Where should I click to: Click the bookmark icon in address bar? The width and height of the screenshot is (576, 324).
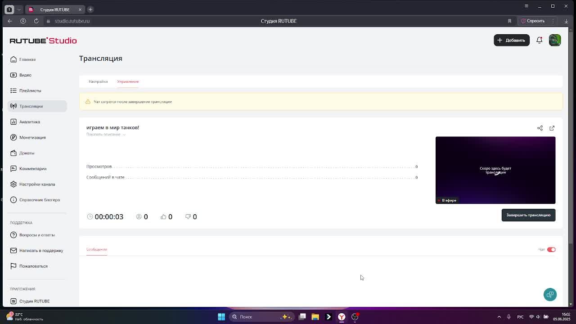pos(509,21)
